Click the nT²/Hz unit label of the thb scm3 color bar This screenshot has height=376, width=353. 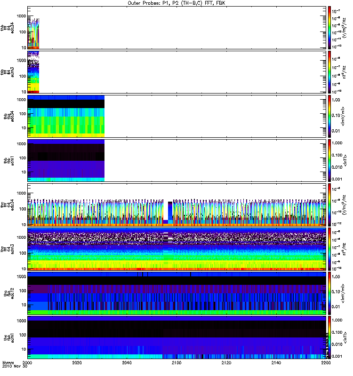tap(344, 72)
